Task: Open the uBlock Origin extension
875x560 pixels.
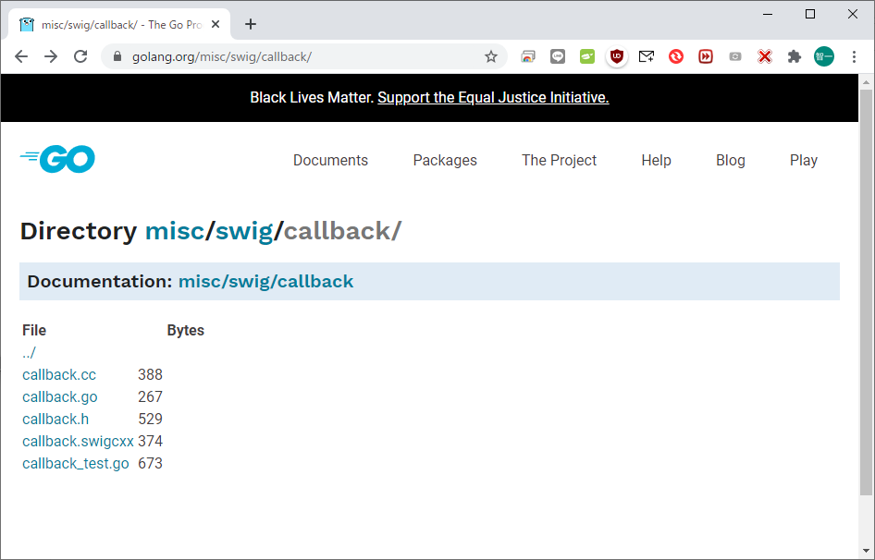Action: (x=617, y=56)
